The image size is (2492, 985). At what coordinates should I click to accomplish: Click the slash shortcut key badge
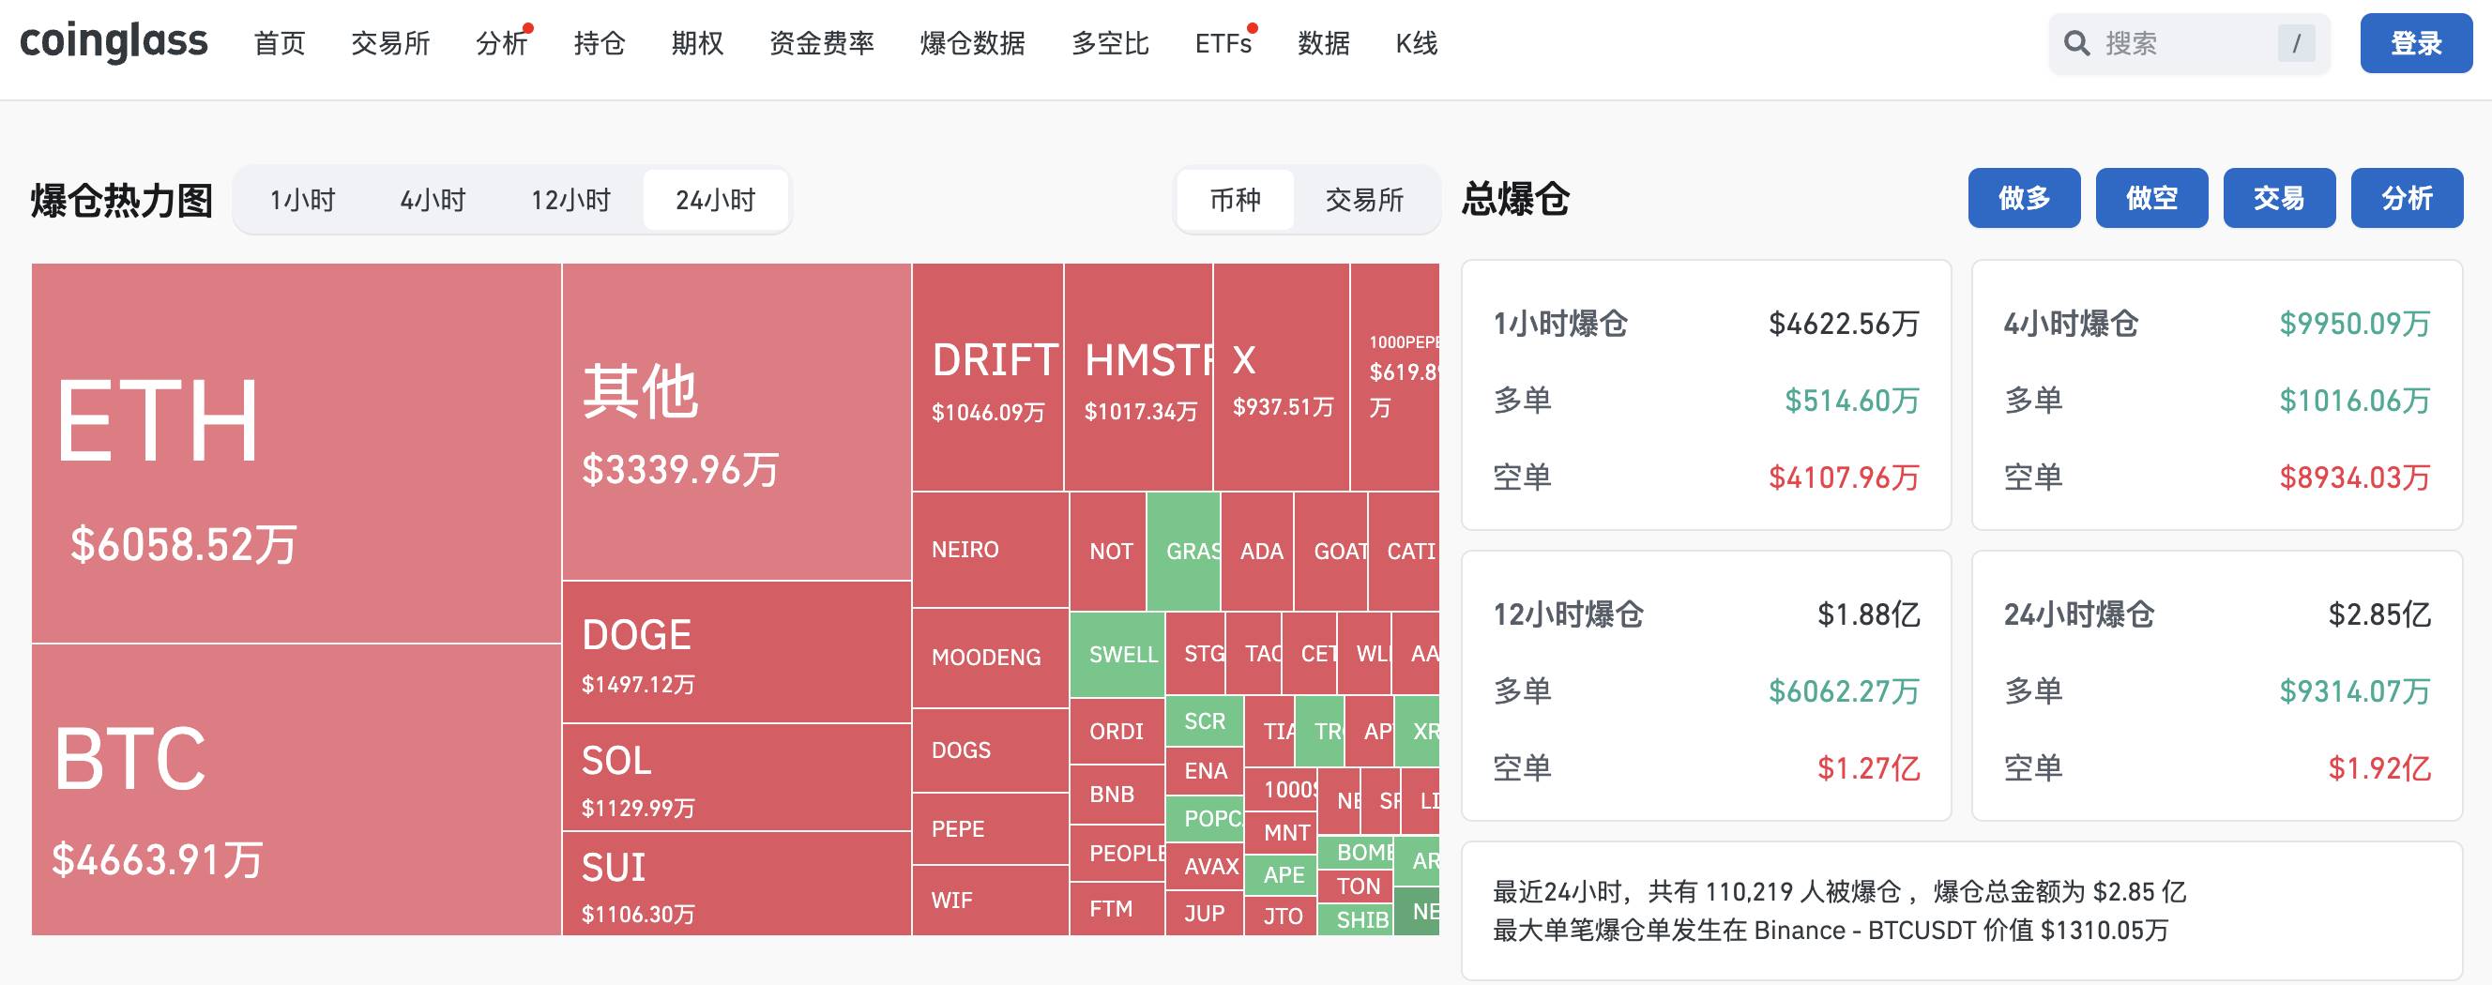click(x=2296, y=43)
